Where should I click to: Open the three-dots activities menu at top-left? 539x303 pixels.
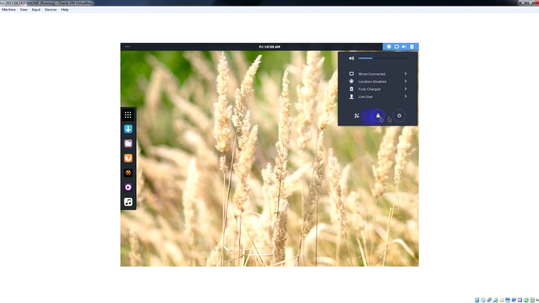pyautogui.click(x=127, y=47)
